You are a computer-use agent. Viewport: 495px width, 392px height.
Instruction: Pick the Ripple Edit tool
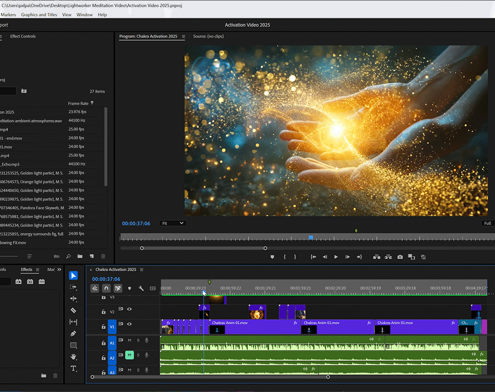73,299
